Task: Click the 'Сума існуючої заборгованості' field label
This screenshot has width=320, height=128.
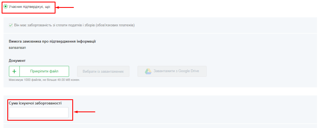Action: tap(35, 103)
